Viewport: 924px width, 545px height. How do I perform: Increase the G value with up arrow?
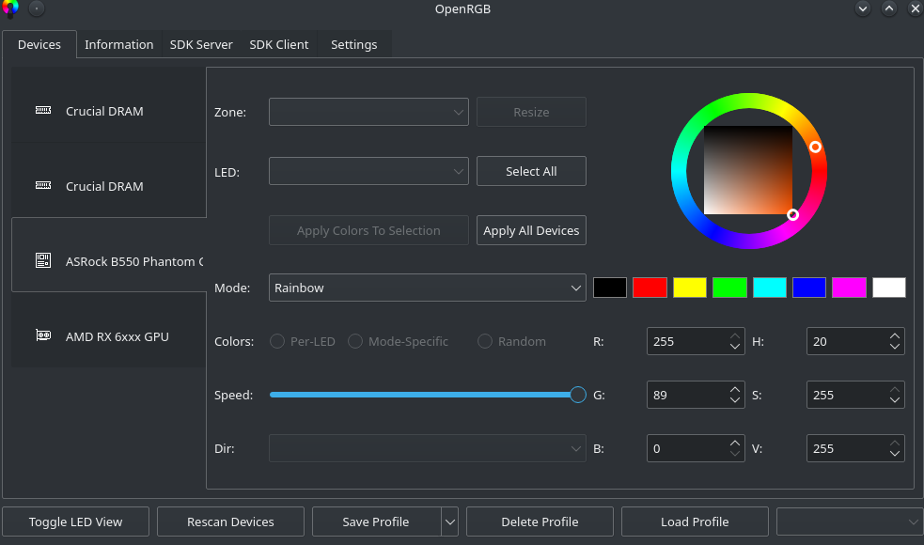point(735,389)
